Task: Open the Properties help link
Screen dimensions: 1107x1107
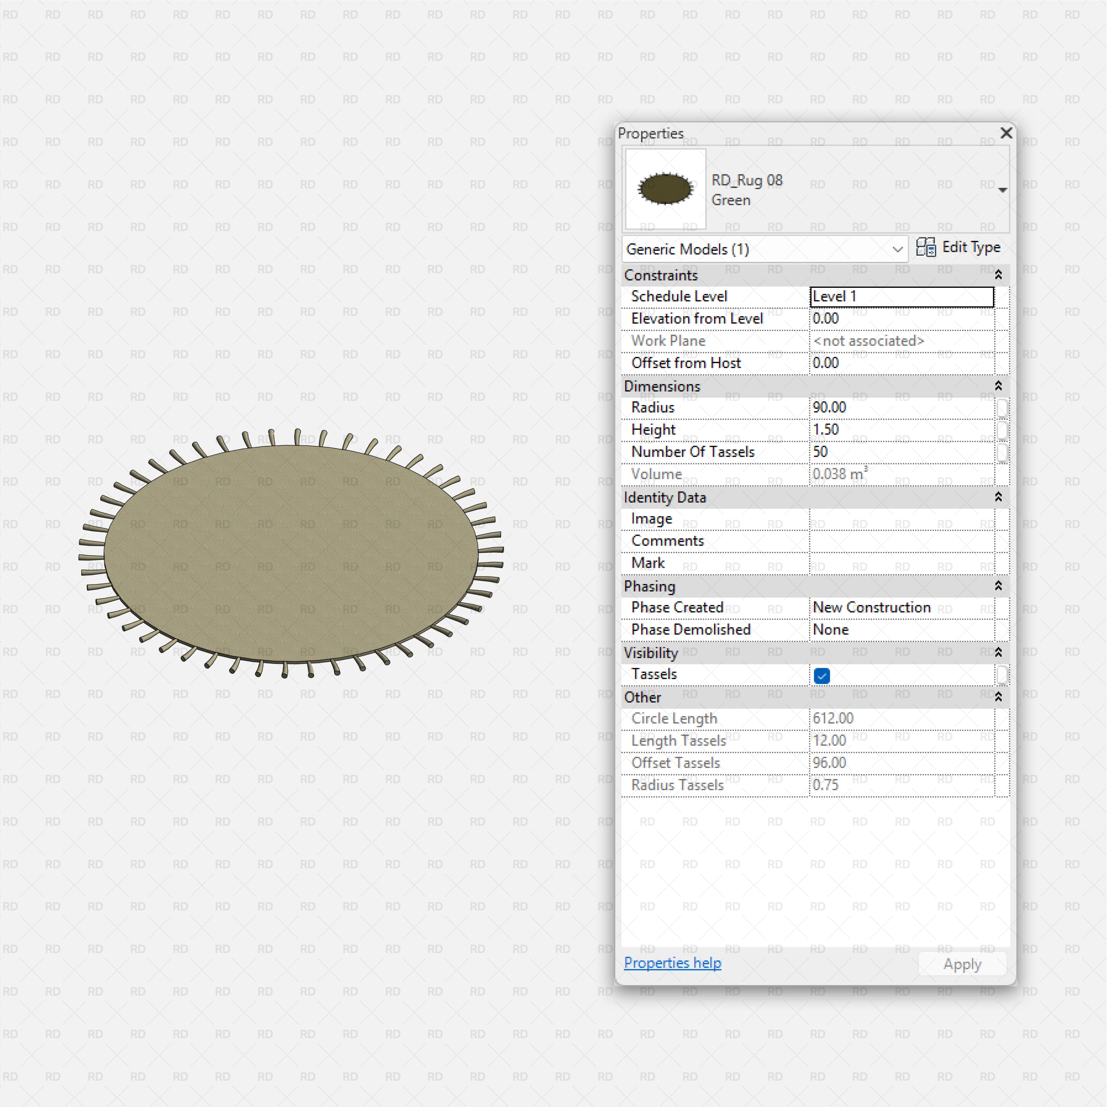Action: [x=672, y=963]
